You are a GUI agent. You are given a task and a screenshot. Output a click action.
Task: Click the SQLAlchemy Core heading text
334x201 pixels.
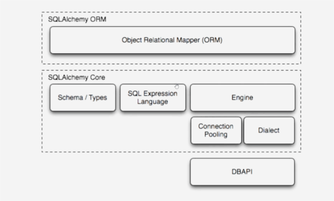(77, 78)
